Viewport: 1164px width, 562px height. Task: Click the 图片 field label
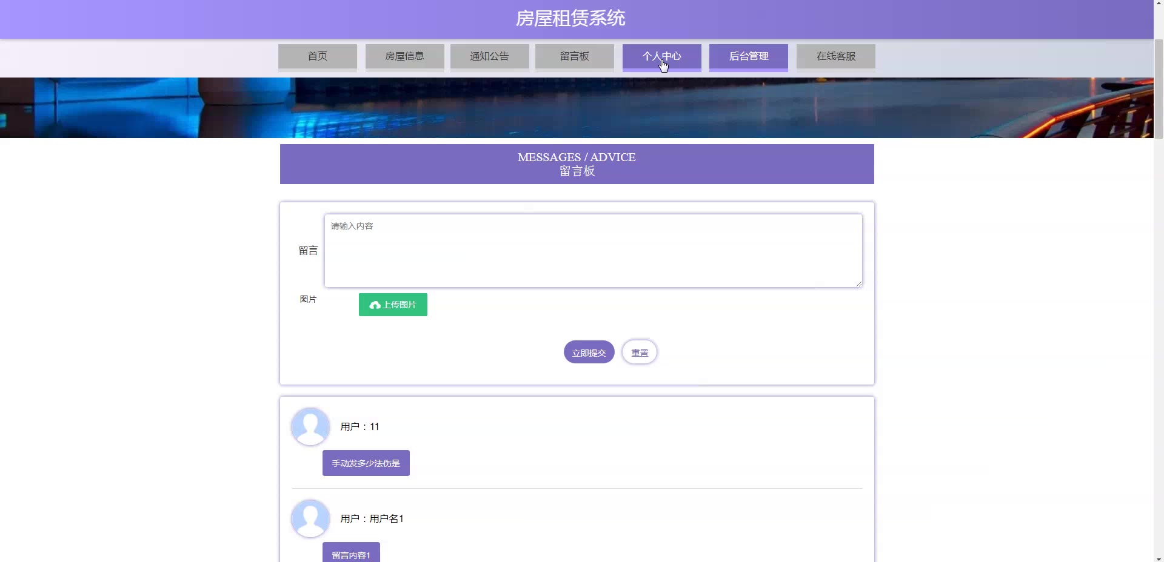click(x=308, y=299)
